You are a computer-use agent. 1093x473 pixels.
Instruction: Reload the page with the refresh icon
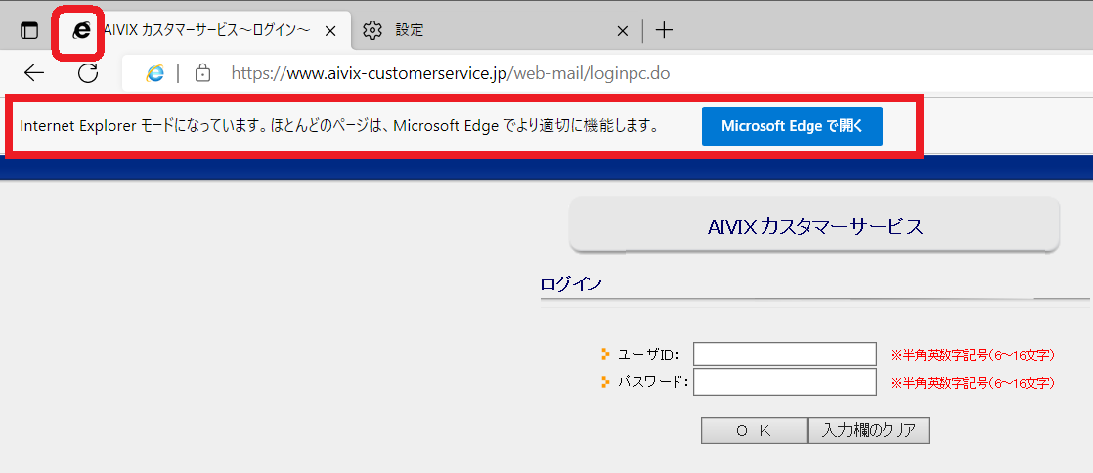point(88,72)
